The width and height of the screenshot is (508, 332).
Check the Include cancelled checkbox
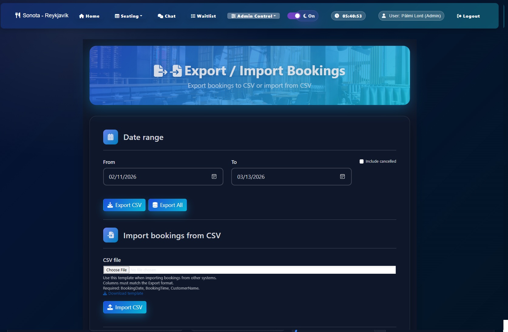coord(361,161)
